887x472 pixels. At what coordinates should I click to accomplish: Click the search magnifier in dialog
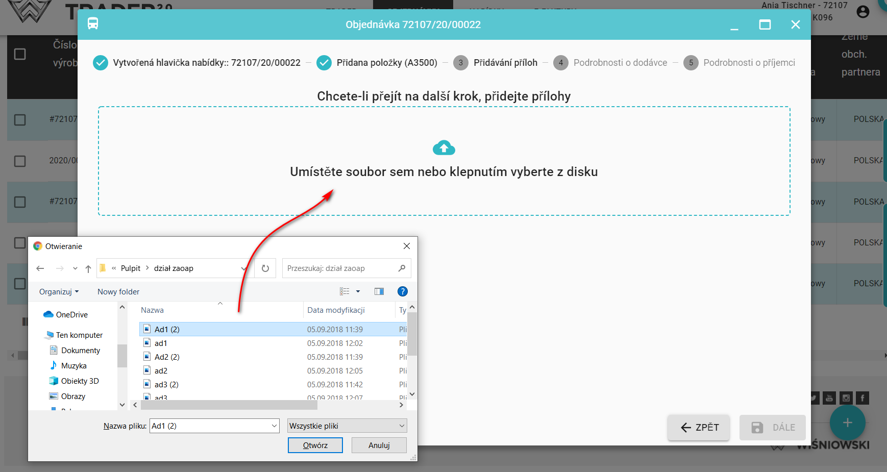tap(402, 268)
